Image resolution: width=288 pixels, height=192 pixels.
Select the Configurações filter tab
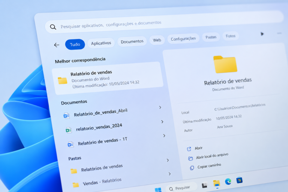(183, 39)
